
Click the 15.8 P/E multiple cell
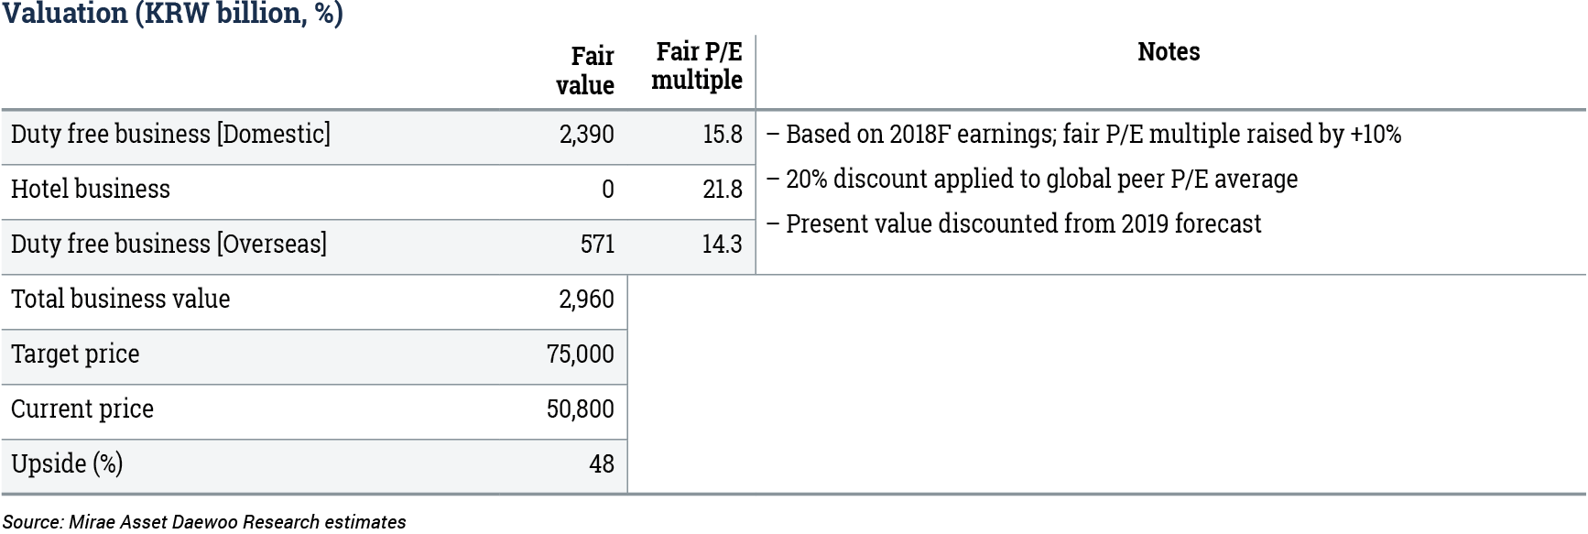(723, 135)
